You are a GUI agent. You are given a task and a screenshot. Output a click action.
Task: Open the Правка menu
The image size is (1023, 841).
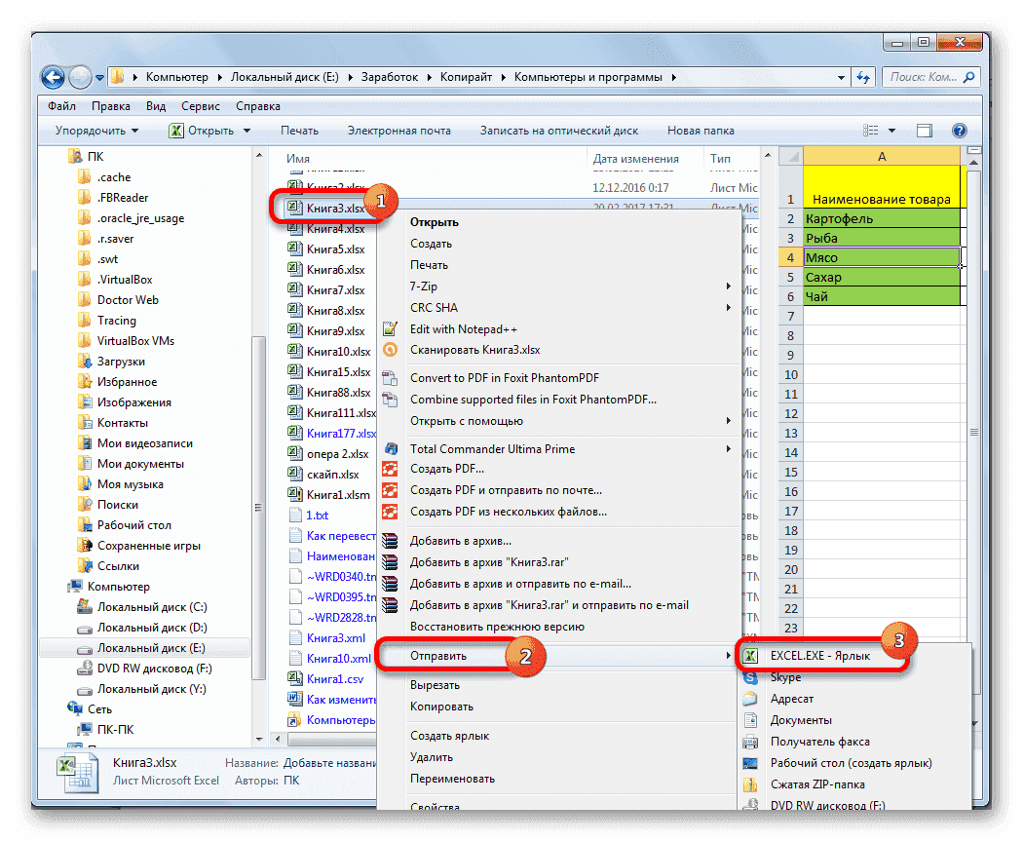coord(110,105)
